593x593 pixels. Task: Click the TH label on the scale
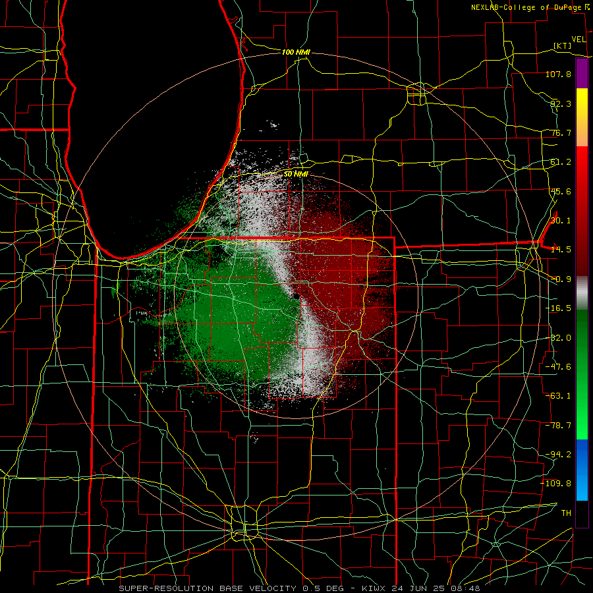(x=566, y=513)
